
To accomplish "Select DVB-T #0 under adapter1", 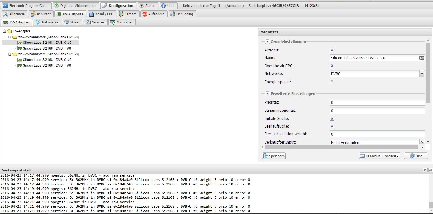I will click(x=47, y=65).
